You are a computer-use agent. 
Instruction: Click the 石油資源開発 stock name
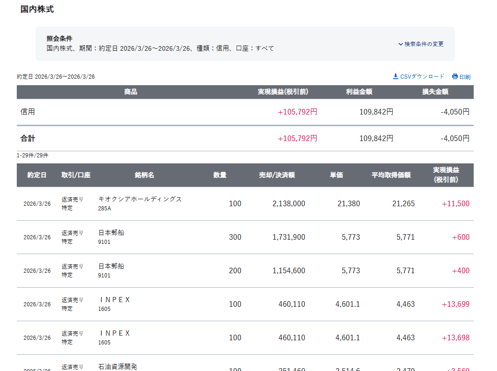(x=117, y=366)
